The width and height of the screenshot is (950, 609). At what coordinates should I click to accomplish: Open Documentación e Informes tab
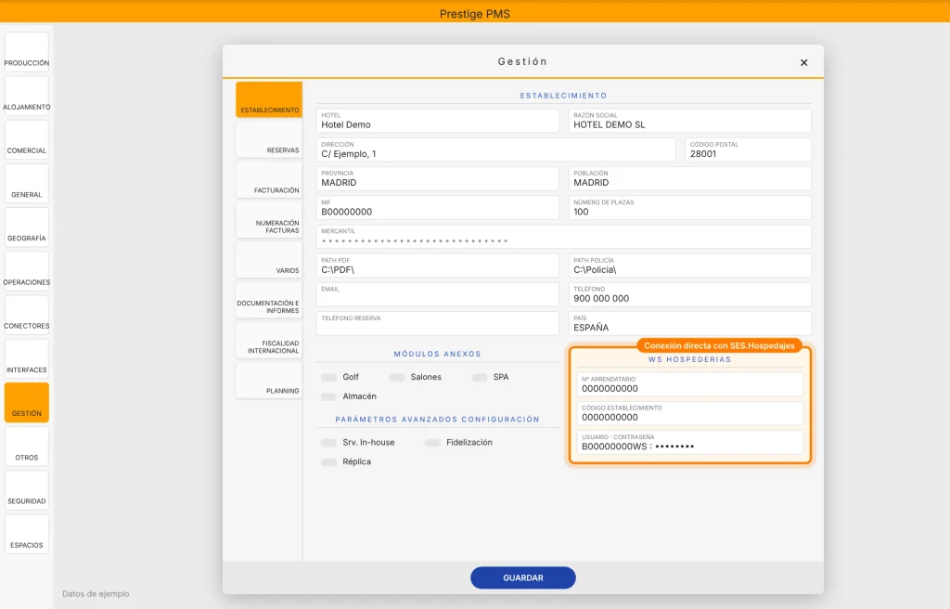pos(269,300)
